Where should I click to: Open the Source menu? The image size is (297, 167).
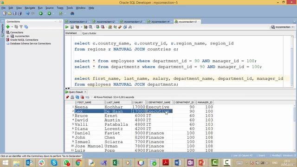(50, 8)
